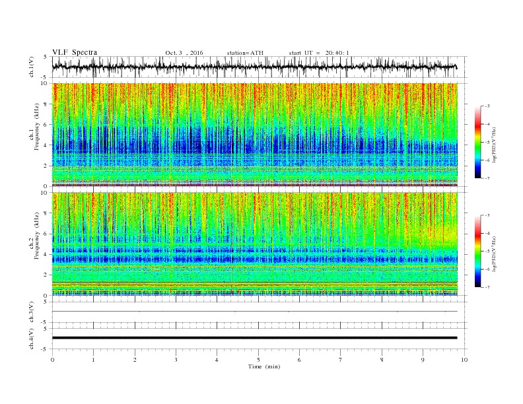
Task: Click the ch.1 voltage waveform trace
Action: 254,67
